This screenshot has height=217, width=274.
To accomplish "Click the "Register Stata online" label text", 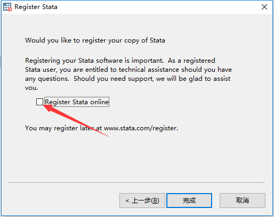I will click(x=77, y=102).
